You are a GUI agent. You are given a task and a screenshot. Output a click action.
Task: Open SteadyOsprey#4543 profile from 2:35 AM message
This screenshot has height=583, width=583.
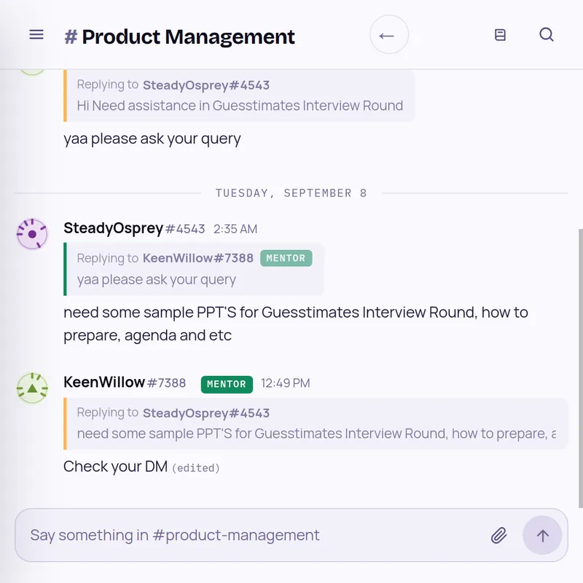[134, 228]
